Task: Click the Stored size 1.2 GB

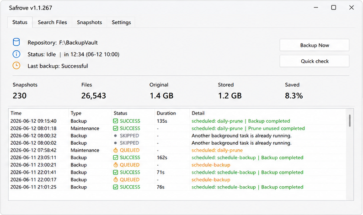Action: point(230,96)
